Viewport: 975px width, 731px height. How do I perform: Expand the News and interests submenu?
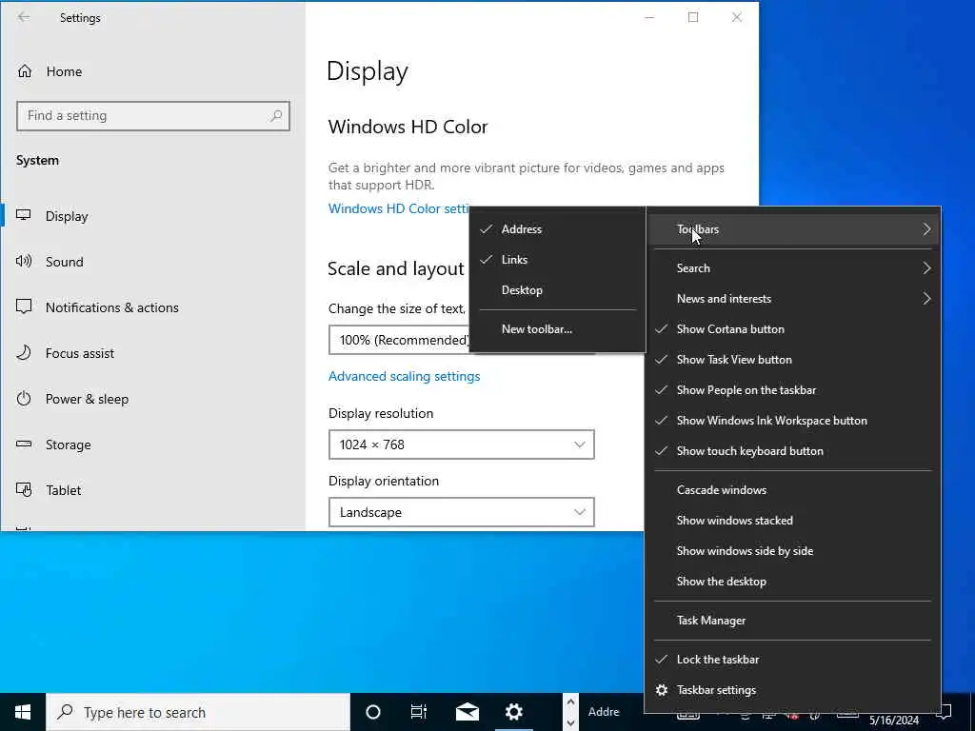coord(793,299)
